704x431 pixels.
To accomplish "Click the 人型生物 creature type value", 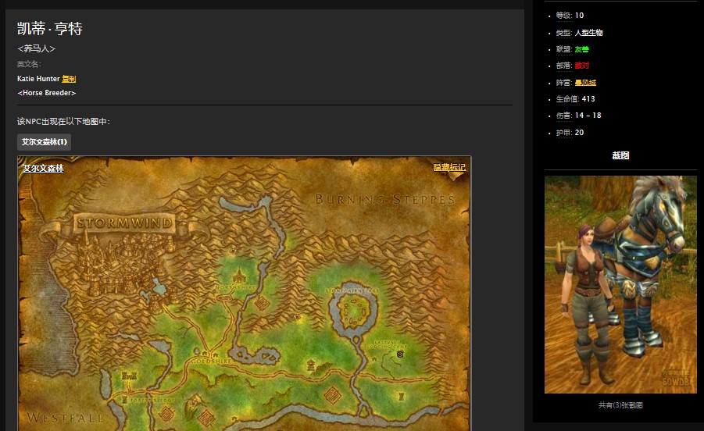I will (x=588, y=33).
